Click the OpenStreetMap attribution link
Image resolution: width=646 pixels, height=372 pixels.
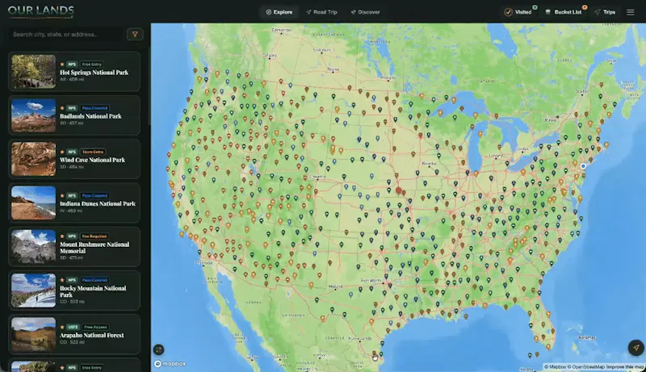587,366
